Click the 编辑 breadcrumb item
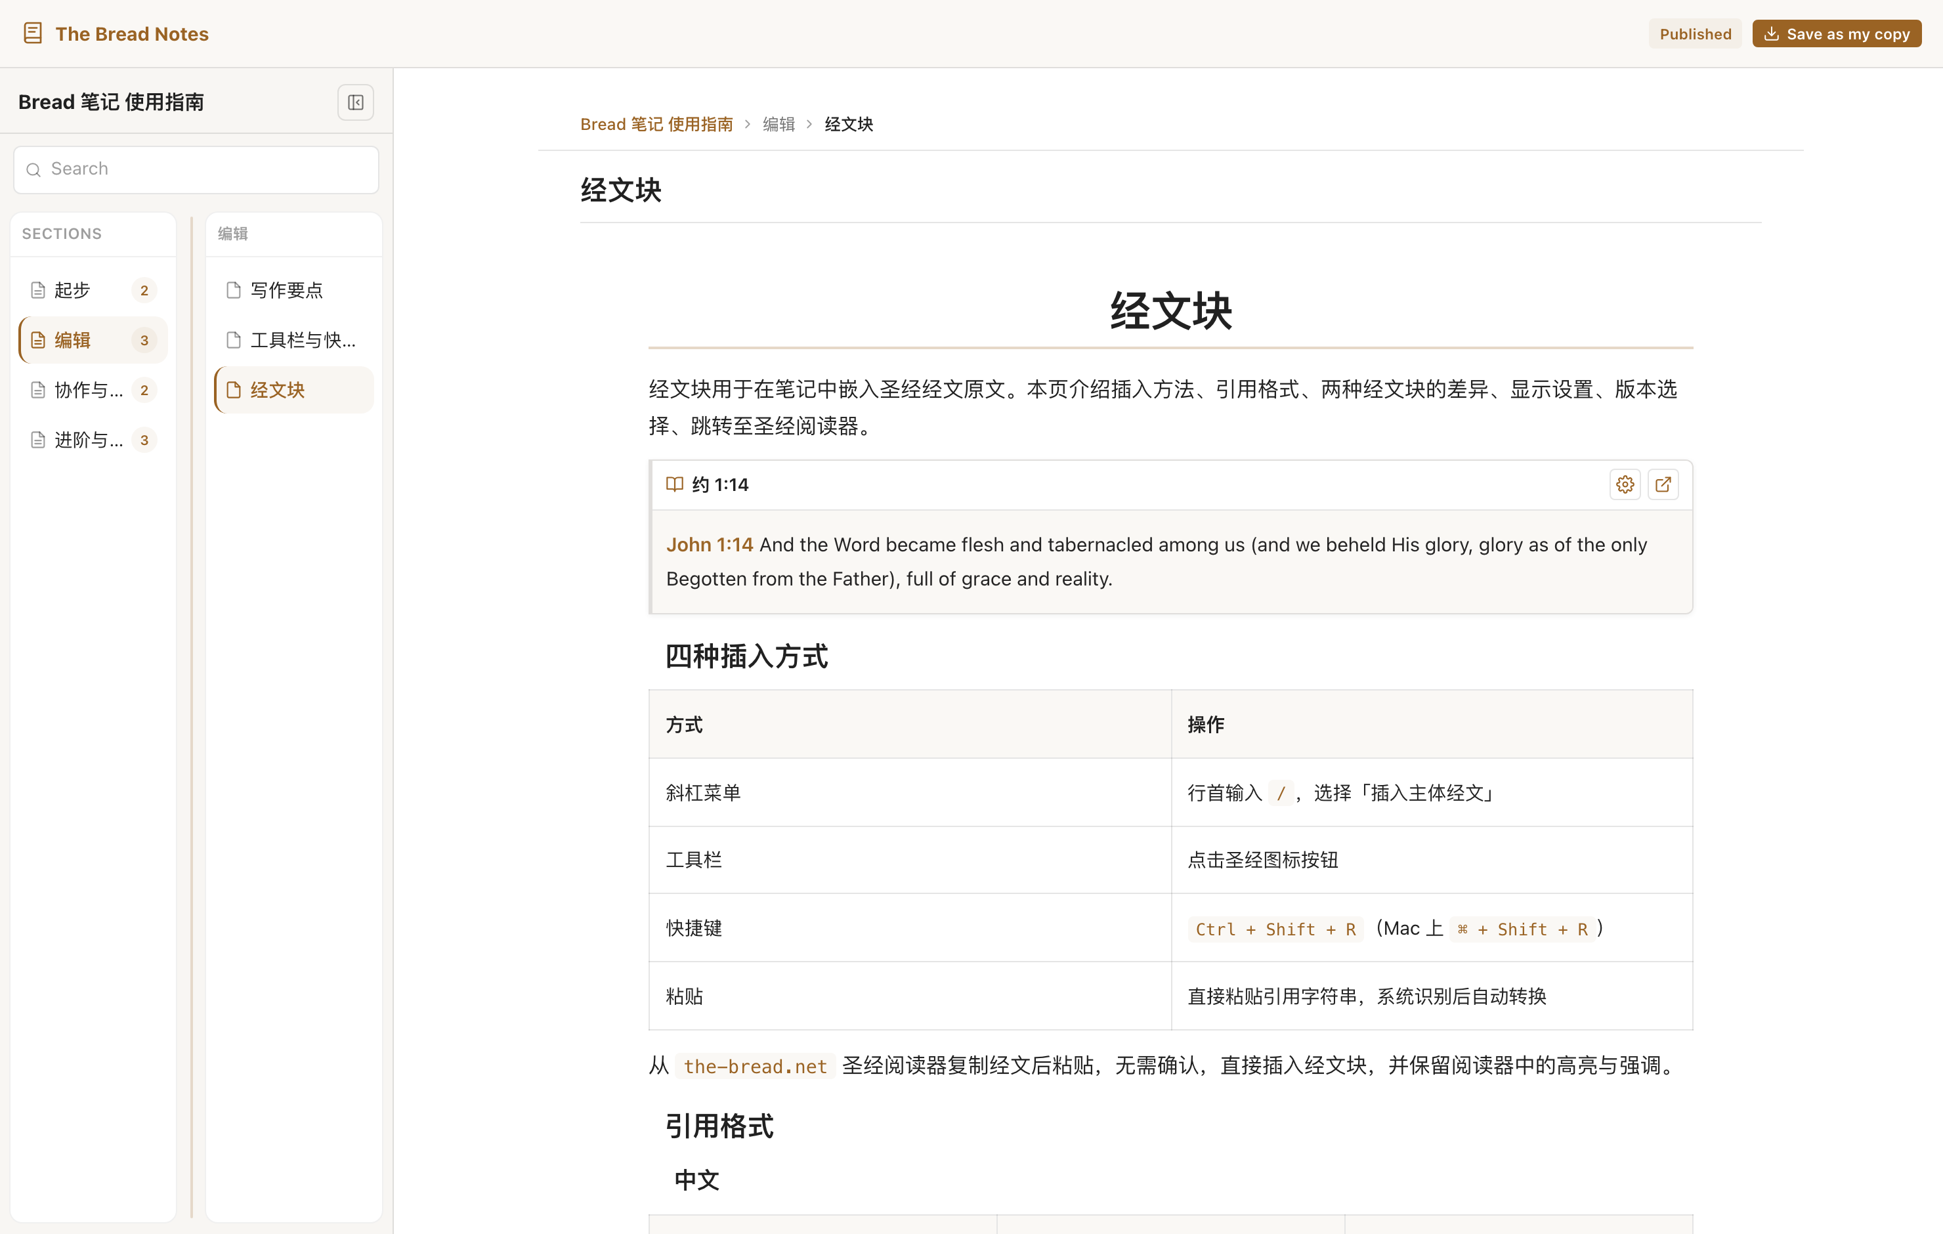 click(778, 124)
